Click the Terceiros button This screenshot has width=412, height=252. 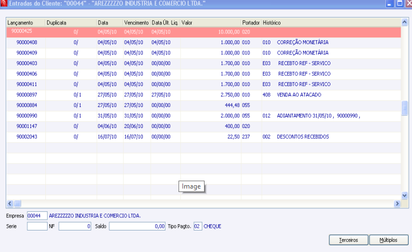(349, 240)
